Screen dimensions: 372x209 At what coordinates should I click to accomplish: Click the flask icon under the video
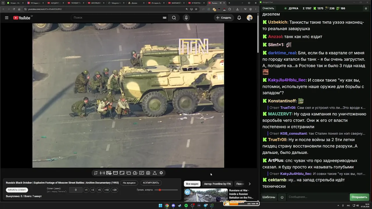click(155, 173)
